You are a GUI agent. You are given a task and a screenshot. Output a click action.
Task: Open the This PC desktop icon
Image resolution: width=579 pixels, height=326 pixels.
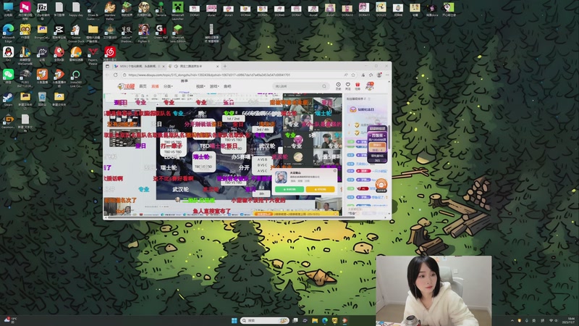coord(8,10)
